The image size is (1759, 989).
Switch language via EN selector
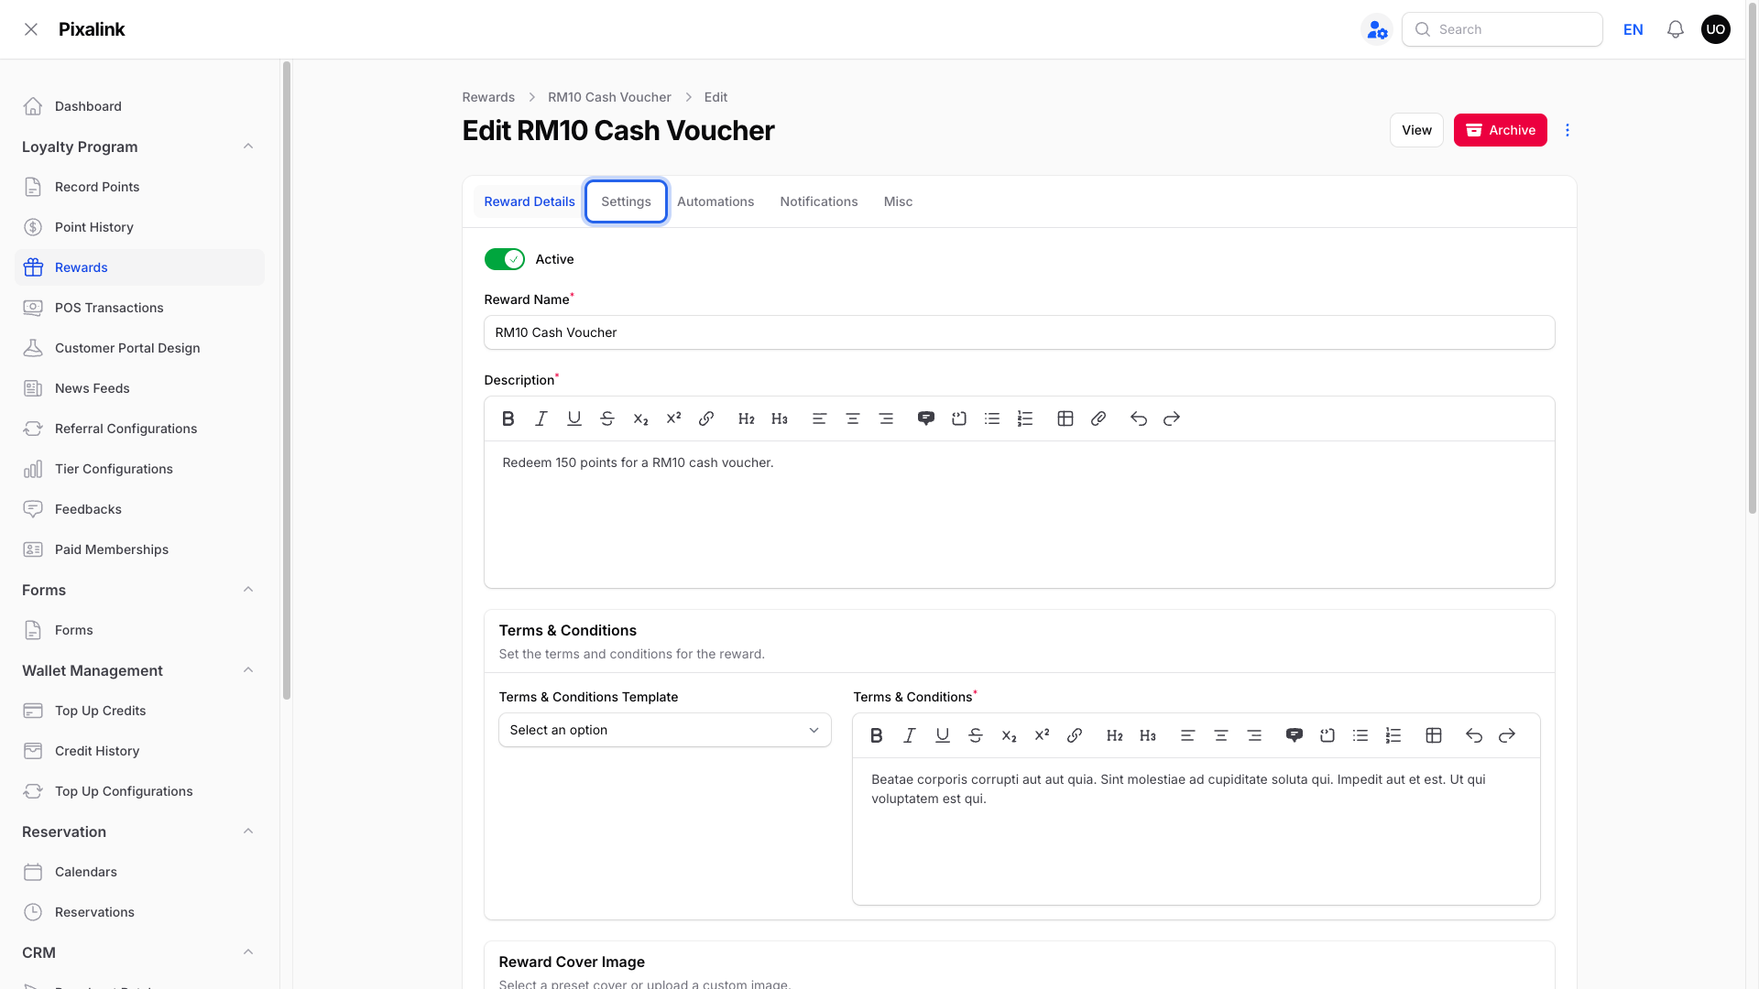1633,29
